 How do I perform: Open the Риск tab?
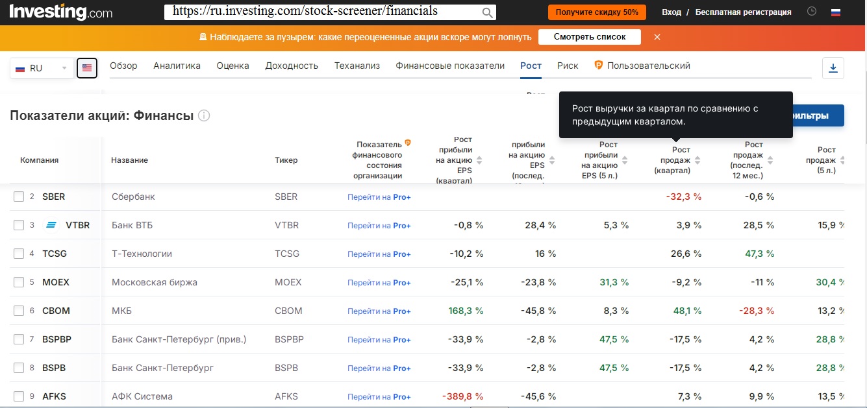pos(568,66)
